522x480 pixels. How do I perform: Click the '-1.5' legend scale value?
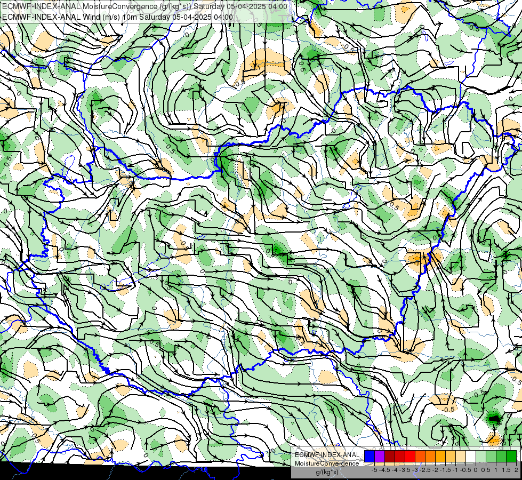(445, 470)
